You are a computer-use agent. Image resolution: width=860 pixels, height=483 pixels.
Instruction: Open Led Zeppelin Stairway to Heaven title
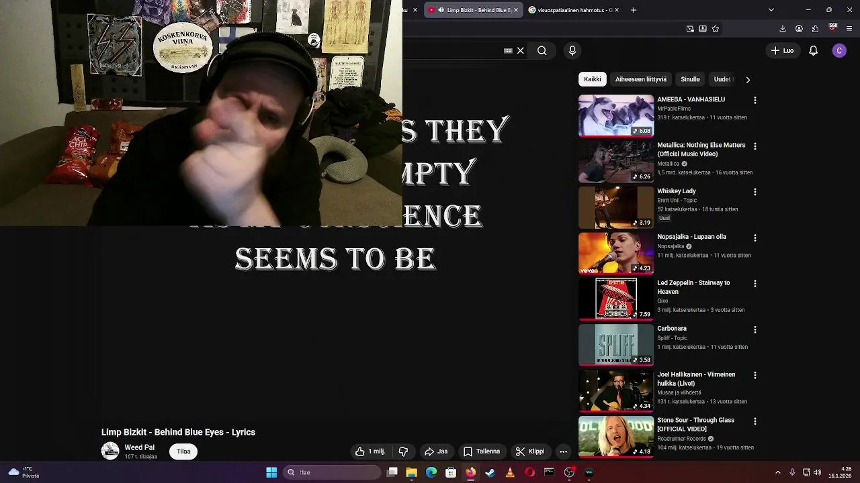pyautogui.click(x=693, y=287)
